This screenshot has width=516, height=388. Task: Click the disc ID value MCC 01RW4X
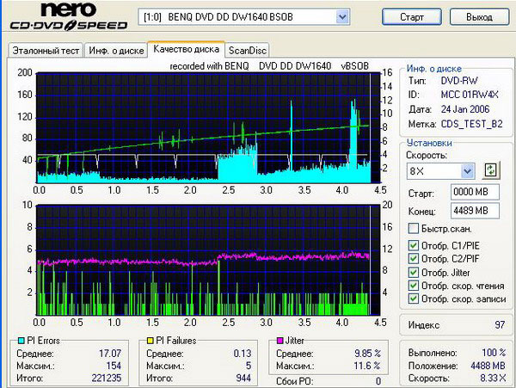(x=470, y=95)
